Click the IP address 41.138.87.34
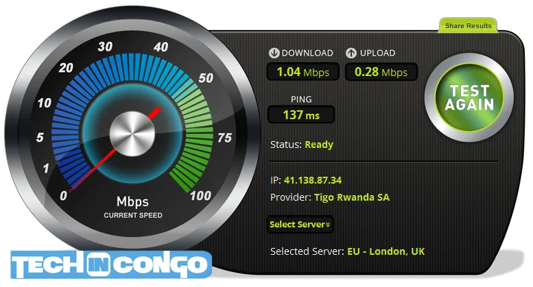 click(313, 180)
